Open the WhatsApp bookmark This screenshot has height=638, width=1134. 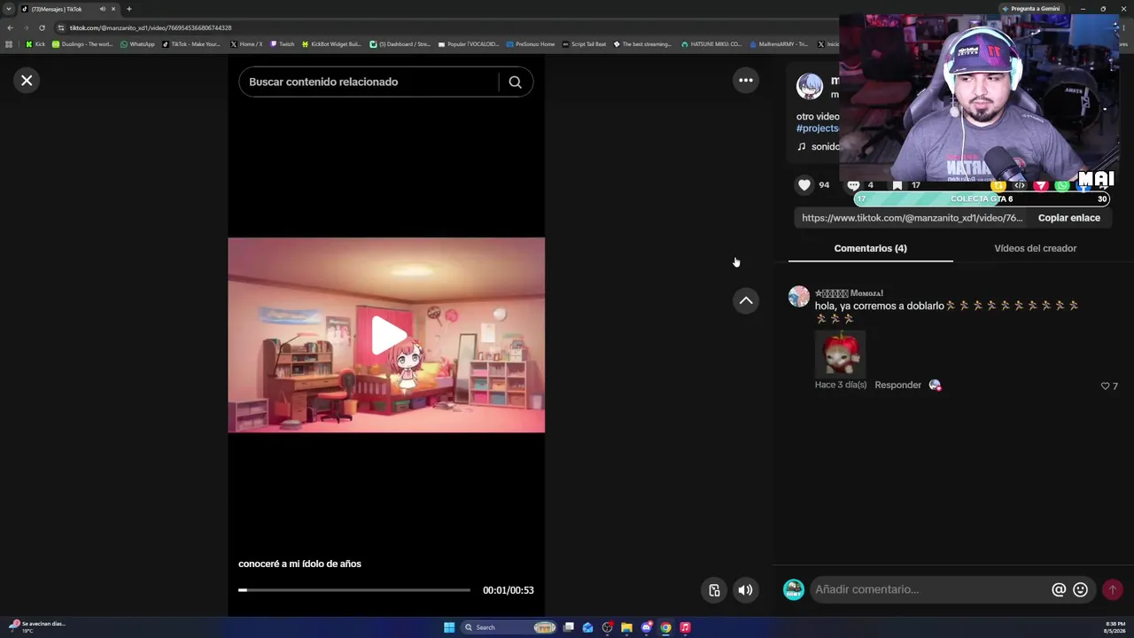click(137, 44)
